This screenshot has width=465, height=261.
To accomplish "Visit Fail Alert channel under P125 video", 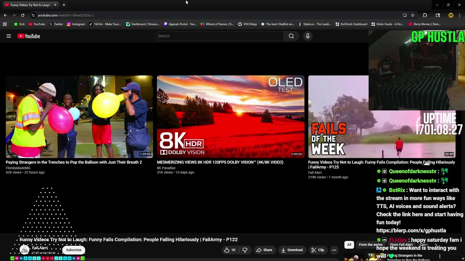I will coord(315,173).
